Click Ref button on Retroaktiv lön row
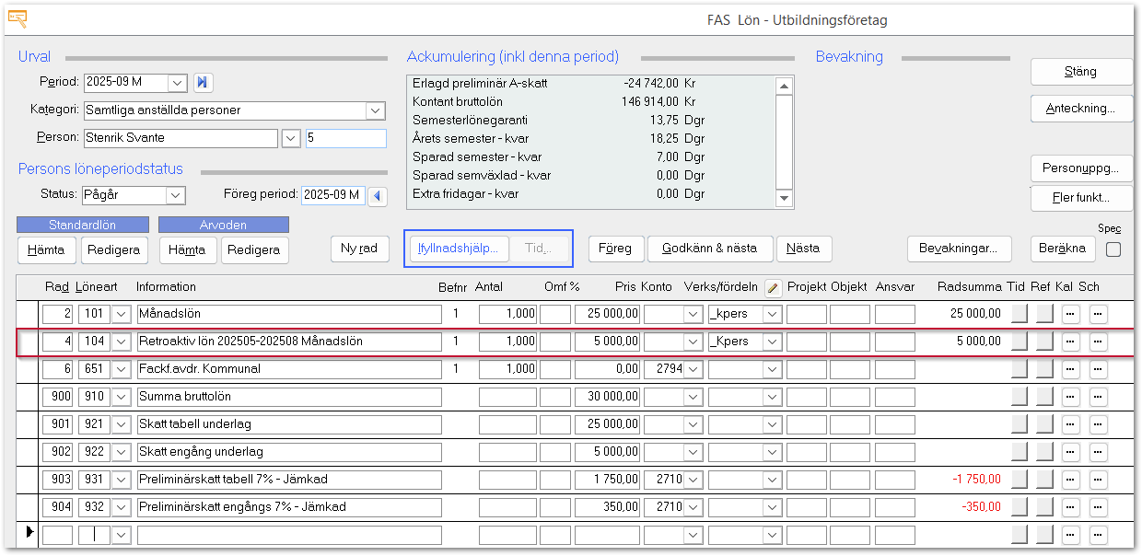This screenshot has width=1142, height=556. click(x=1044, y=342)
